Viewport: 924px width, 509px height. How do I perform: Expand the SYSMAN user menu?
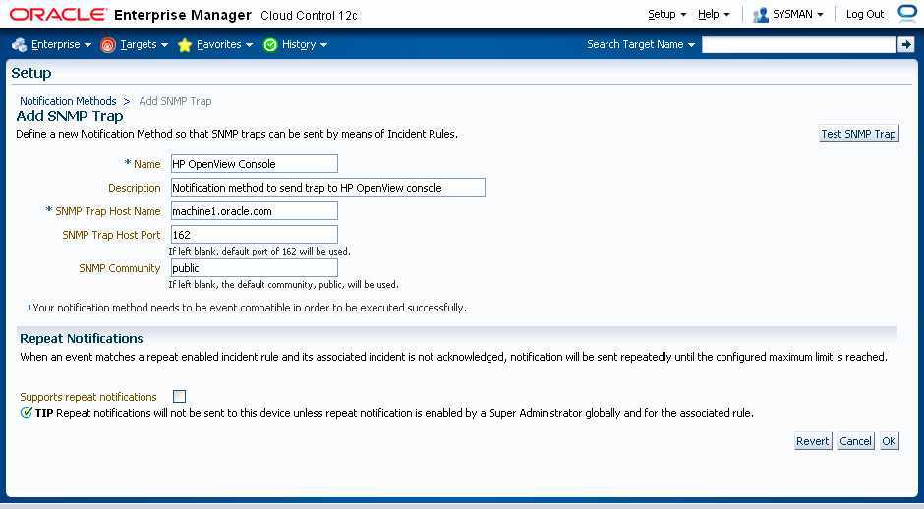click(x=798, y=14)
